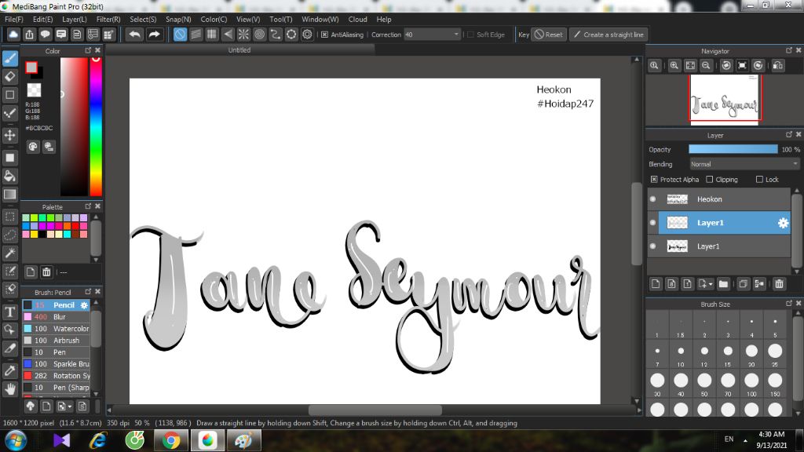Image resolution: width=804 pixels, height=452 pixels.
Task: Toggle Soft Edge checkbox
Action: [x=471, y=35]
